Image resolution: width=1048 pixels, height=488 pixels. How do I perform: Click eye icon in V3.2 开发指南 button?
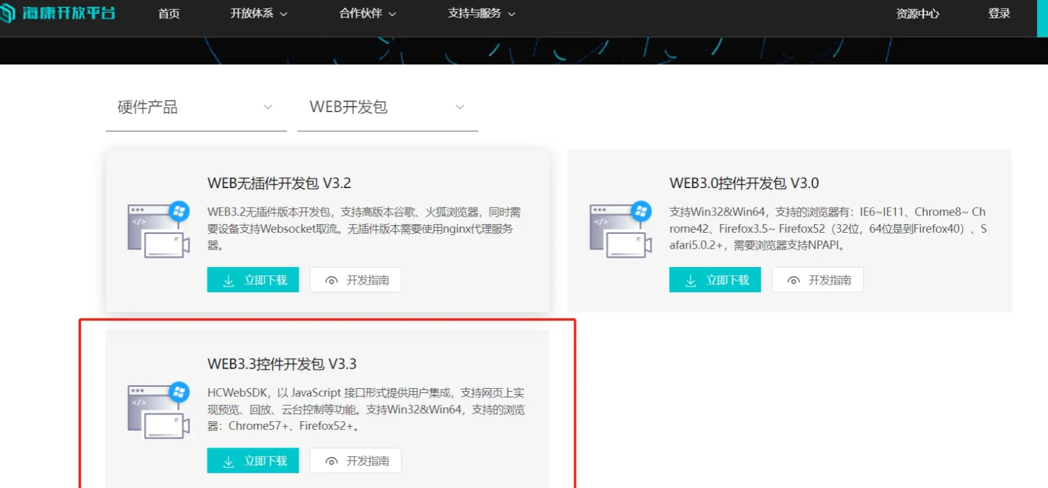pos(332,280)
